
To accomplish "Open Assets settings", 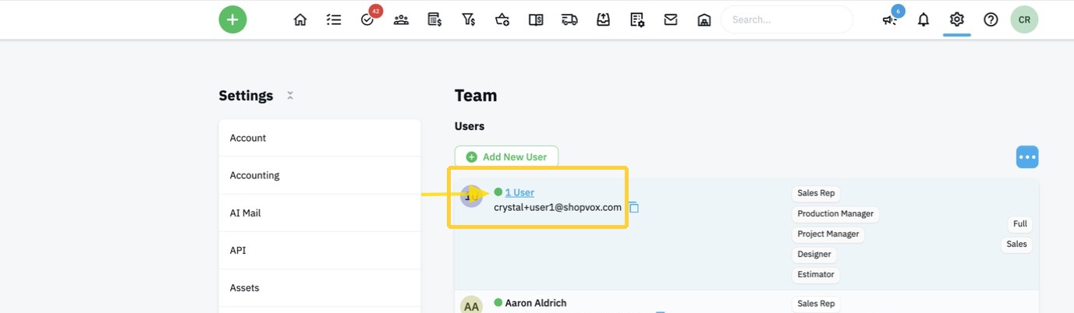I will click(x=320, y=287).
